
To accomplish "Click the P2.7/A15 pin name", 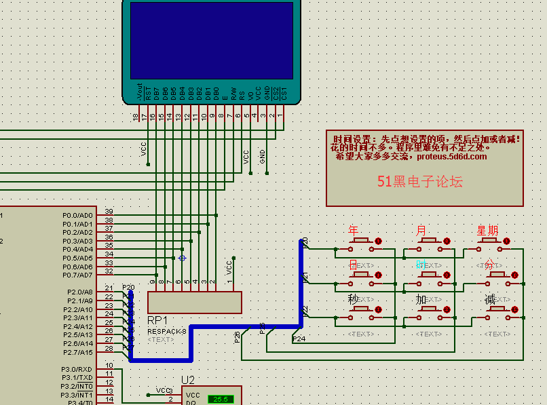I will point(78,352).
